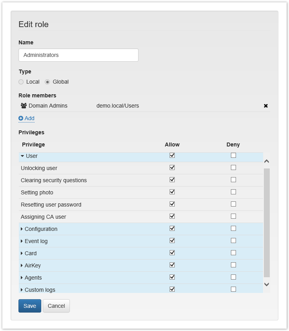The image size is (289, 331).
Task: Remove Domain Admins member with X icon
Action: point(266,106)
